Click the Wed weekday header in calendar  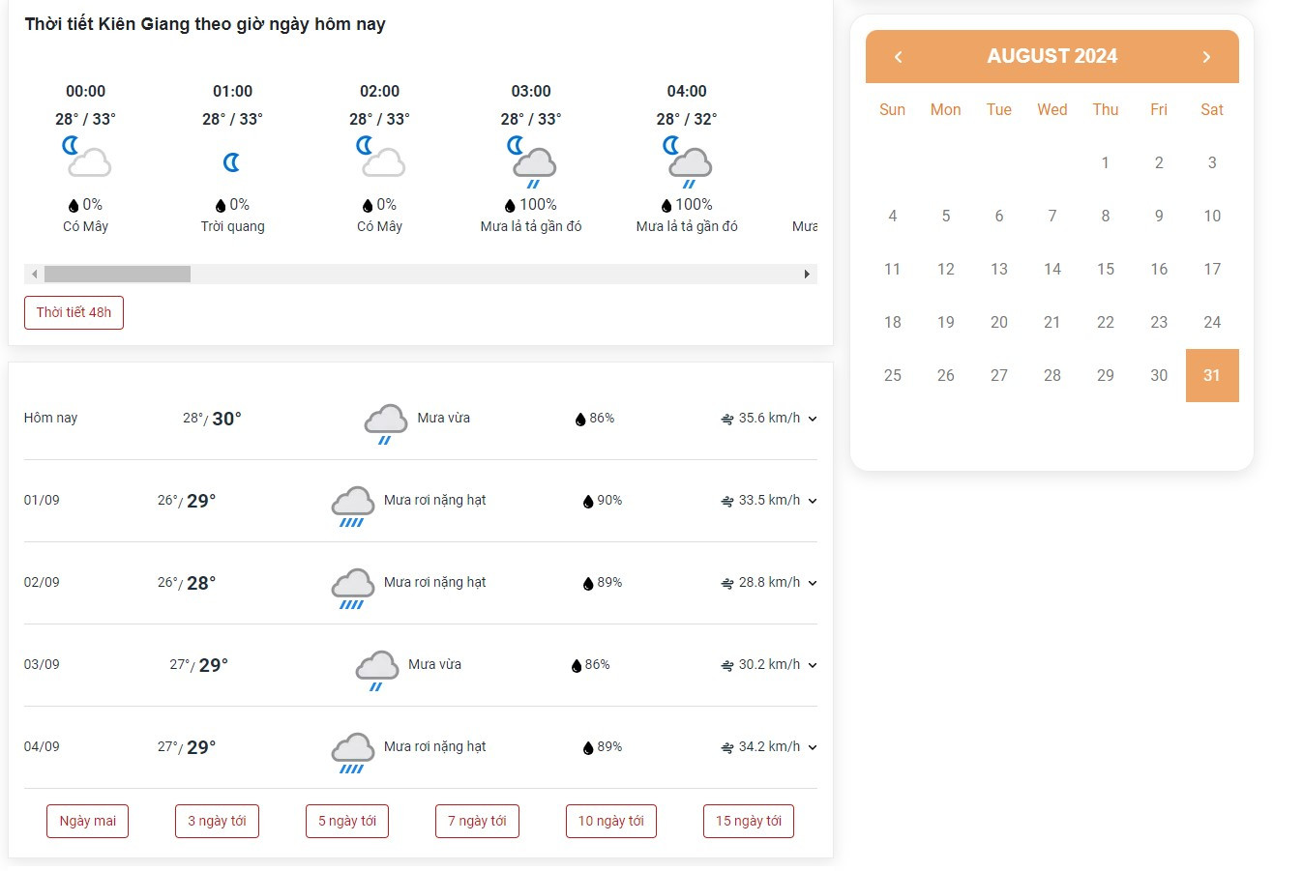[x=1052, y=110]
